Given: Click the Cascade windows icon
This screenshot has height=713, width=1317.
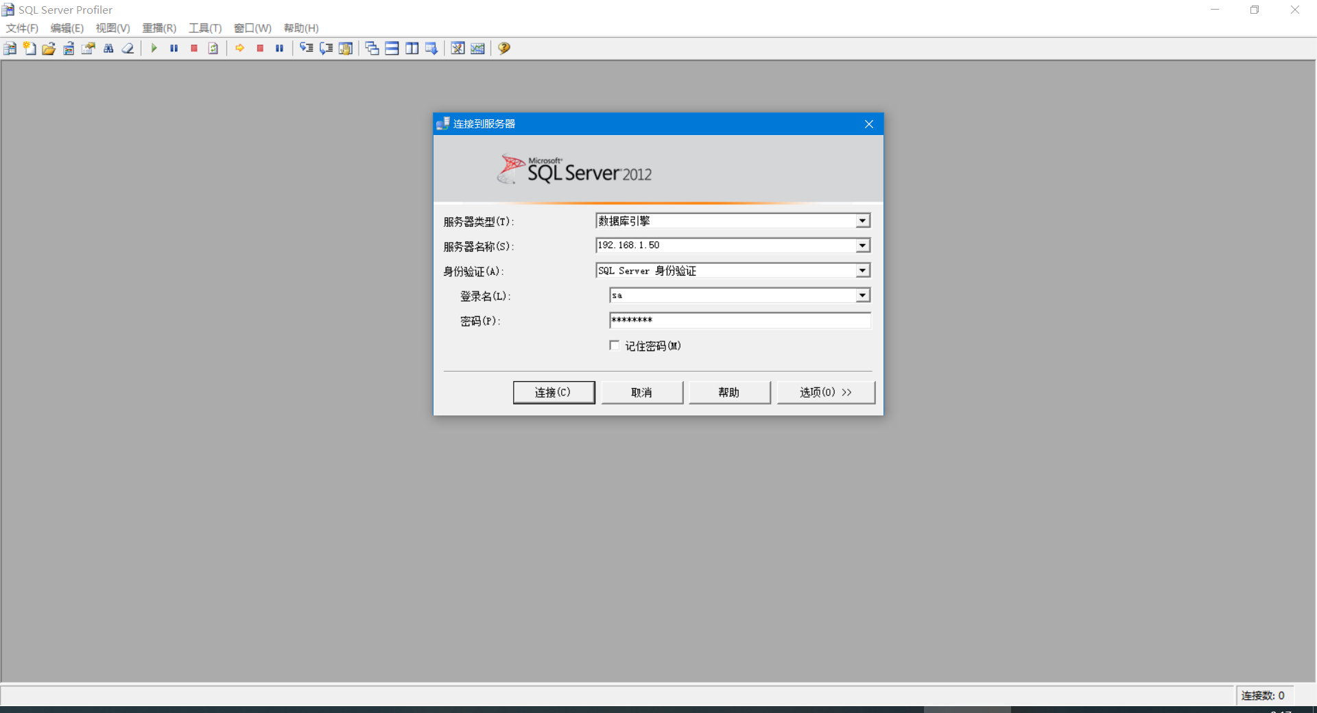Looking at the screenshot, I should (x=372, y=48).
